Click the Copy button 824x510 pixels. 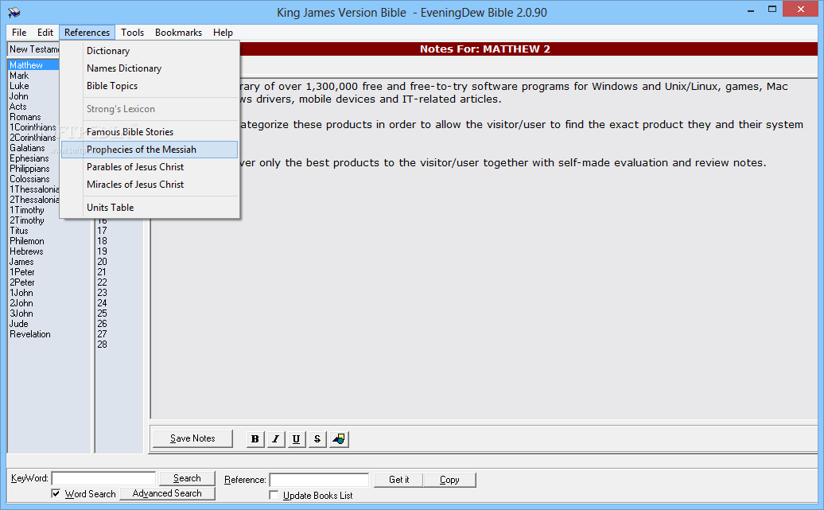coord(449,480)
